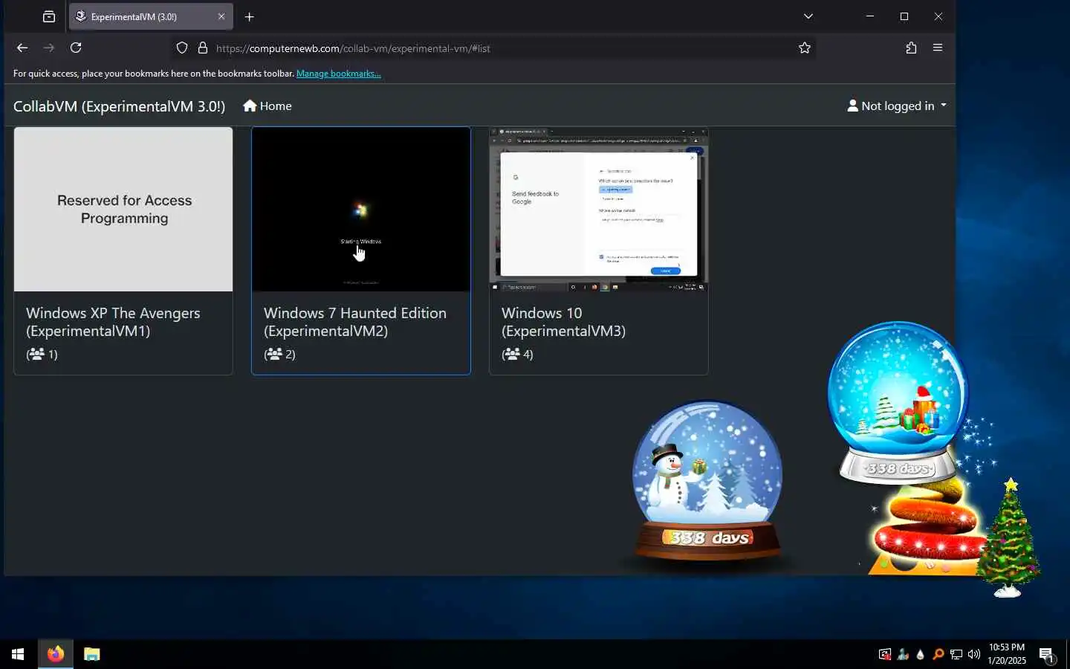Open the network status tray icon

coord(956,654)
